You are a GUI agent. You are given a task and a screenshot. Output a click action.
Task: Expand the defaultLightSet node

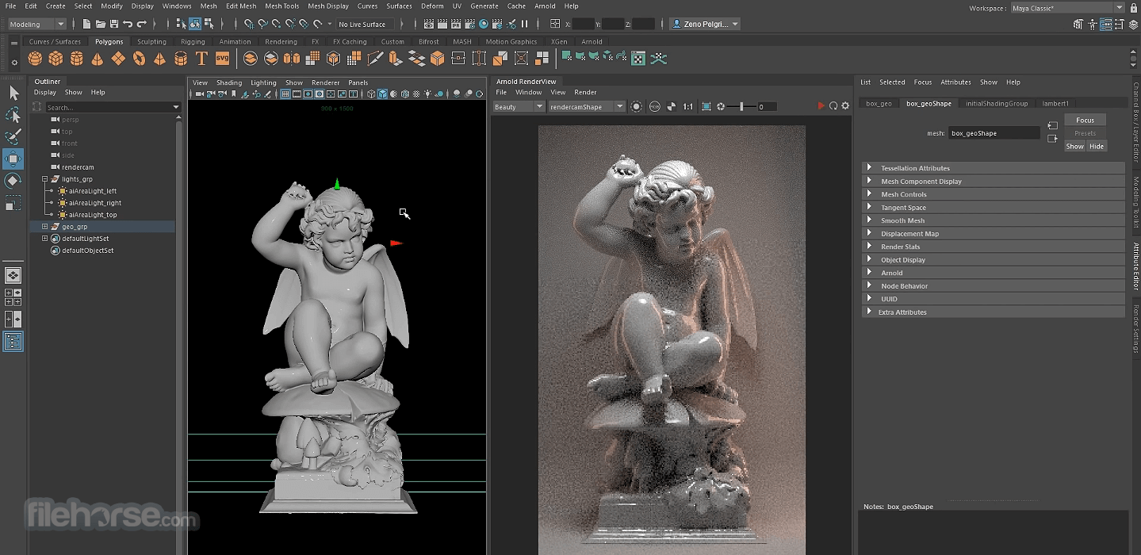[45, 239]
